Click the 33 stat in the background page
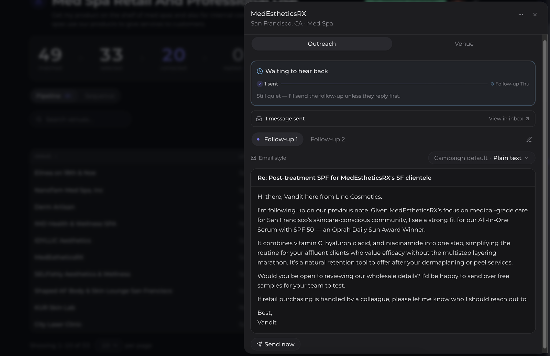Image resolution: width=550 pixels, height=356 pixels. click(x=111, y=55)
